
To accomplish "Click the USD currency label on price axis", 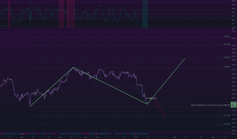I will pos(233,30).
